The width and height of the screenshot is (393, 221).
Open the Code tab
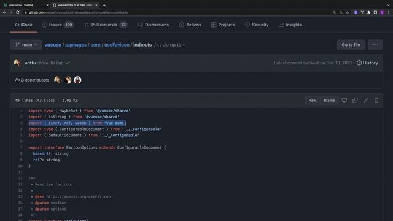pos(23,25)
